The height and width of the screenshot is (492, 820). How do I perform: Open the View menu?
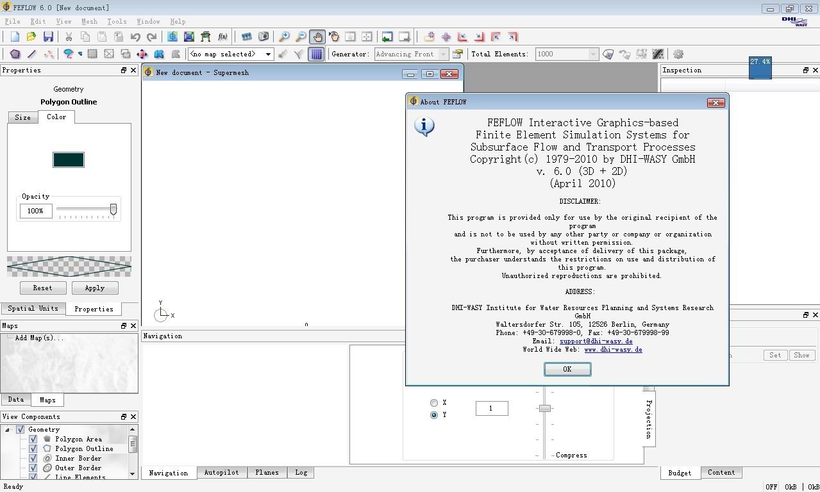(x=63, y=21)
